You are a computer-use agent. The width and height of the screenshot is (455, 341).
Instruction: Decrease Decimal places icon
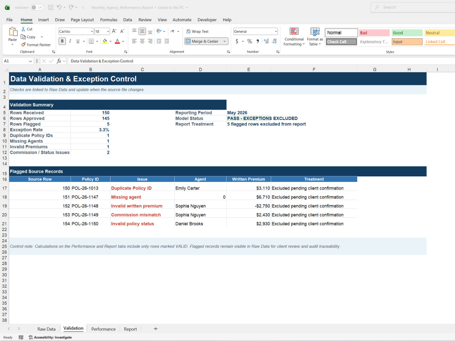click(x=274, y=41)
